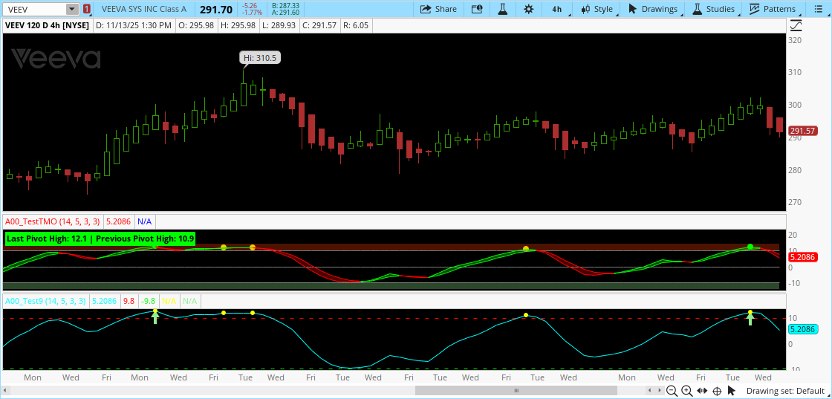This screenshot has width=832, height=399.
Task: Click the zoom out magnifier icon
Action: point(672,391)
